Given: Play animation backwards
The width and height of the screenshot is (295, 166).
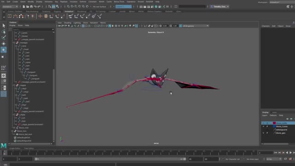Looking at the screenshot, I should [x=287, y=153].
